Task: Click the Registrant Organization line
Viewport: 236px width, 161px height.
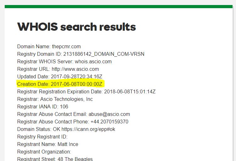Action: [x=44, y=152]
